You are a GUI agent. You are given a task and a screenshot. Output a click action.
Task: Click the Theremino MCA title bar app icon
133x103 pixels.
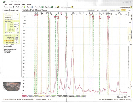click(4, 2)
